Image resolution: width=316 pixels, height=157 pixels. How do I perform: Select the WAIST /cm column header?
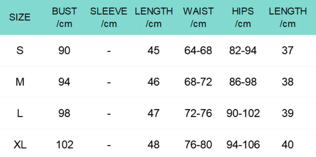(198, 18)
